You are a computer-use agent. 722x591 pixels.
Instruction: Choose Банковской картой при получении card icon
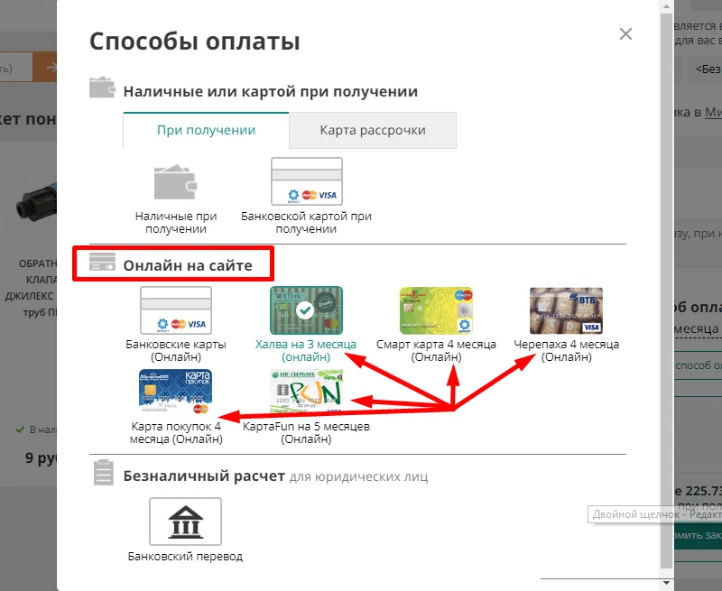tap(307, 181)
